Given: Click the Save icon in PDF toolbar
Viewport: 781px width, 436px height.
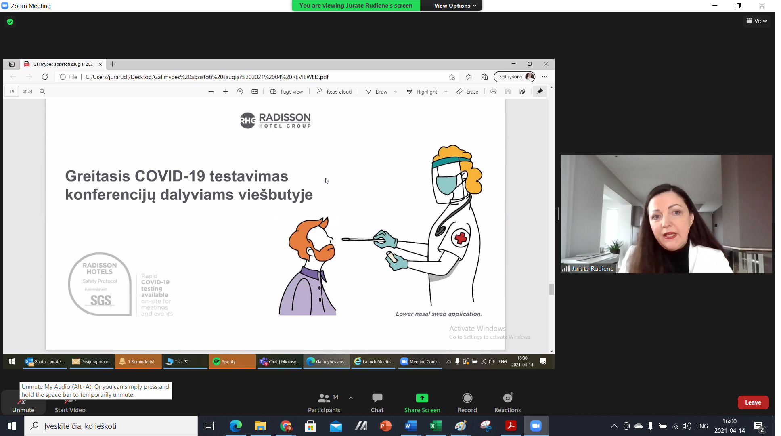Looking at the screenshot, I should 508,92.
